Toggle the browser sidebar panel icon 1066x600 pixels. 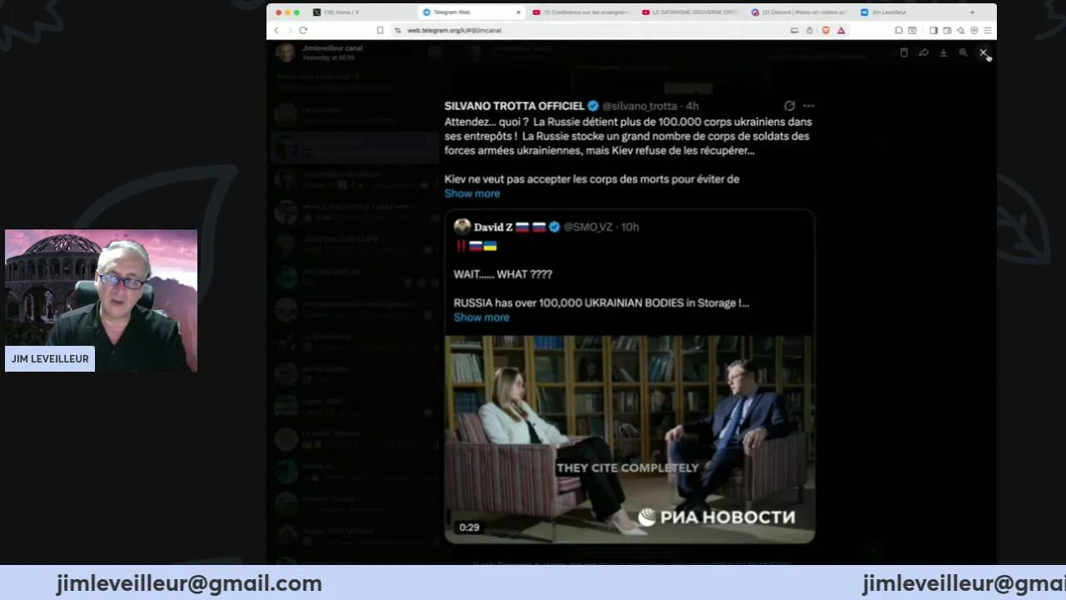tap(934, 30)
